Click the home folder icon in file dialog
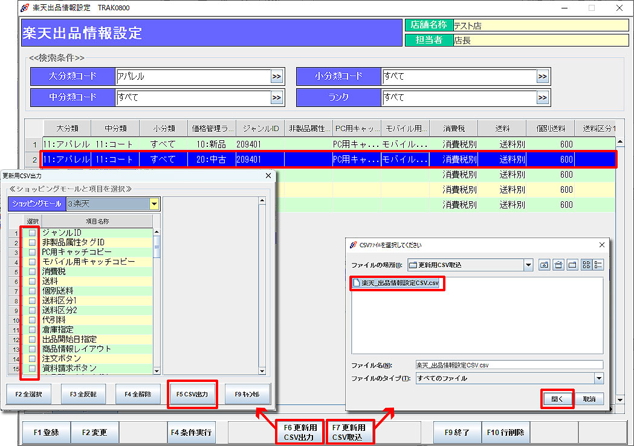 (x=558, y=265)
